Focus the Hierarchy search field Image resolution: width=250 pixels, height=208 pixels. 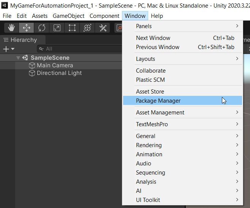click(x=80, y=49)
